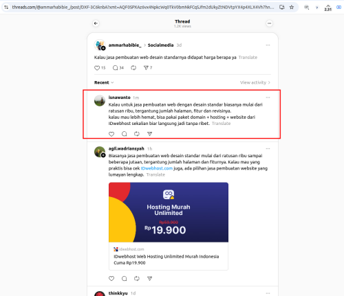Open the ammarhabibie_ username link
Image resolution: width=344 pixels, height=296 pixels.
pos(125,45)
